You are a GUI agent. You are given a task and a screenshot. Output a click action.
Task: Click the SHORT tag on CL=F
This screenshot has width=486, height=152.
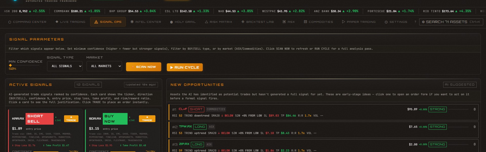click(x=196, y=109)
